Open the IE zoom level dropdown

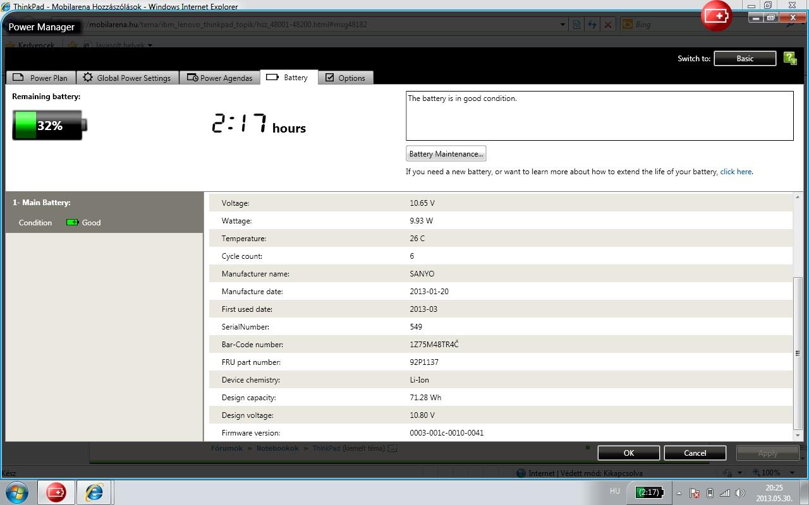pos(792,472)
